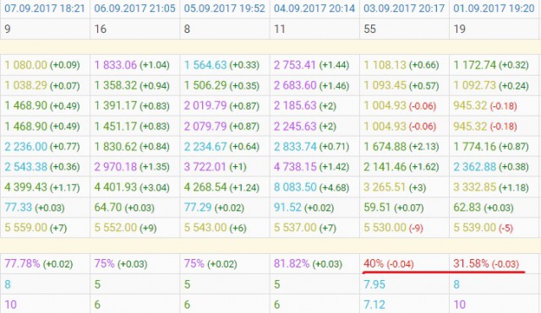Select the cell 5 559.00 (+7)
This screenshot has height=313, width=541.
(45, 228)
